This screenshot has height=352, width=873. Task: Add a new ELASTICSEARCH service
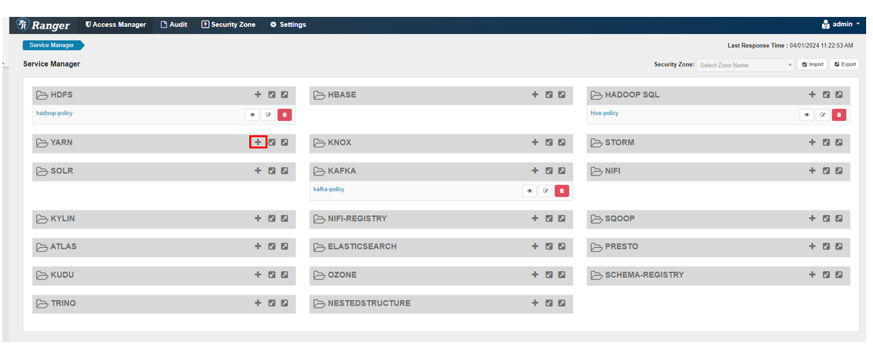(x=535, y=246)
